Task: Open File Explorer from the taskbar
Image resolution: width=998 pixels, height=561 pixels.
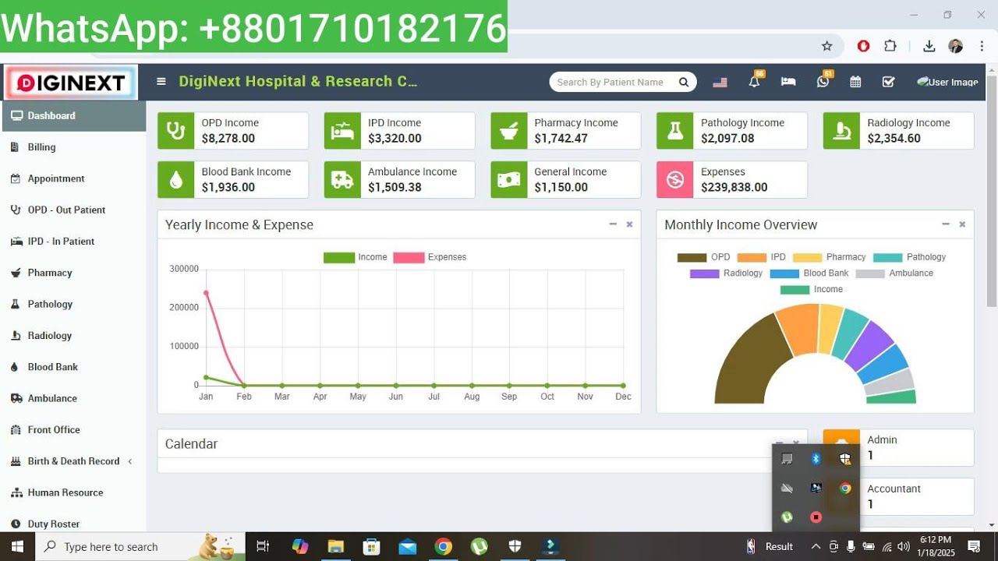Action: click(x=335, y=546)
